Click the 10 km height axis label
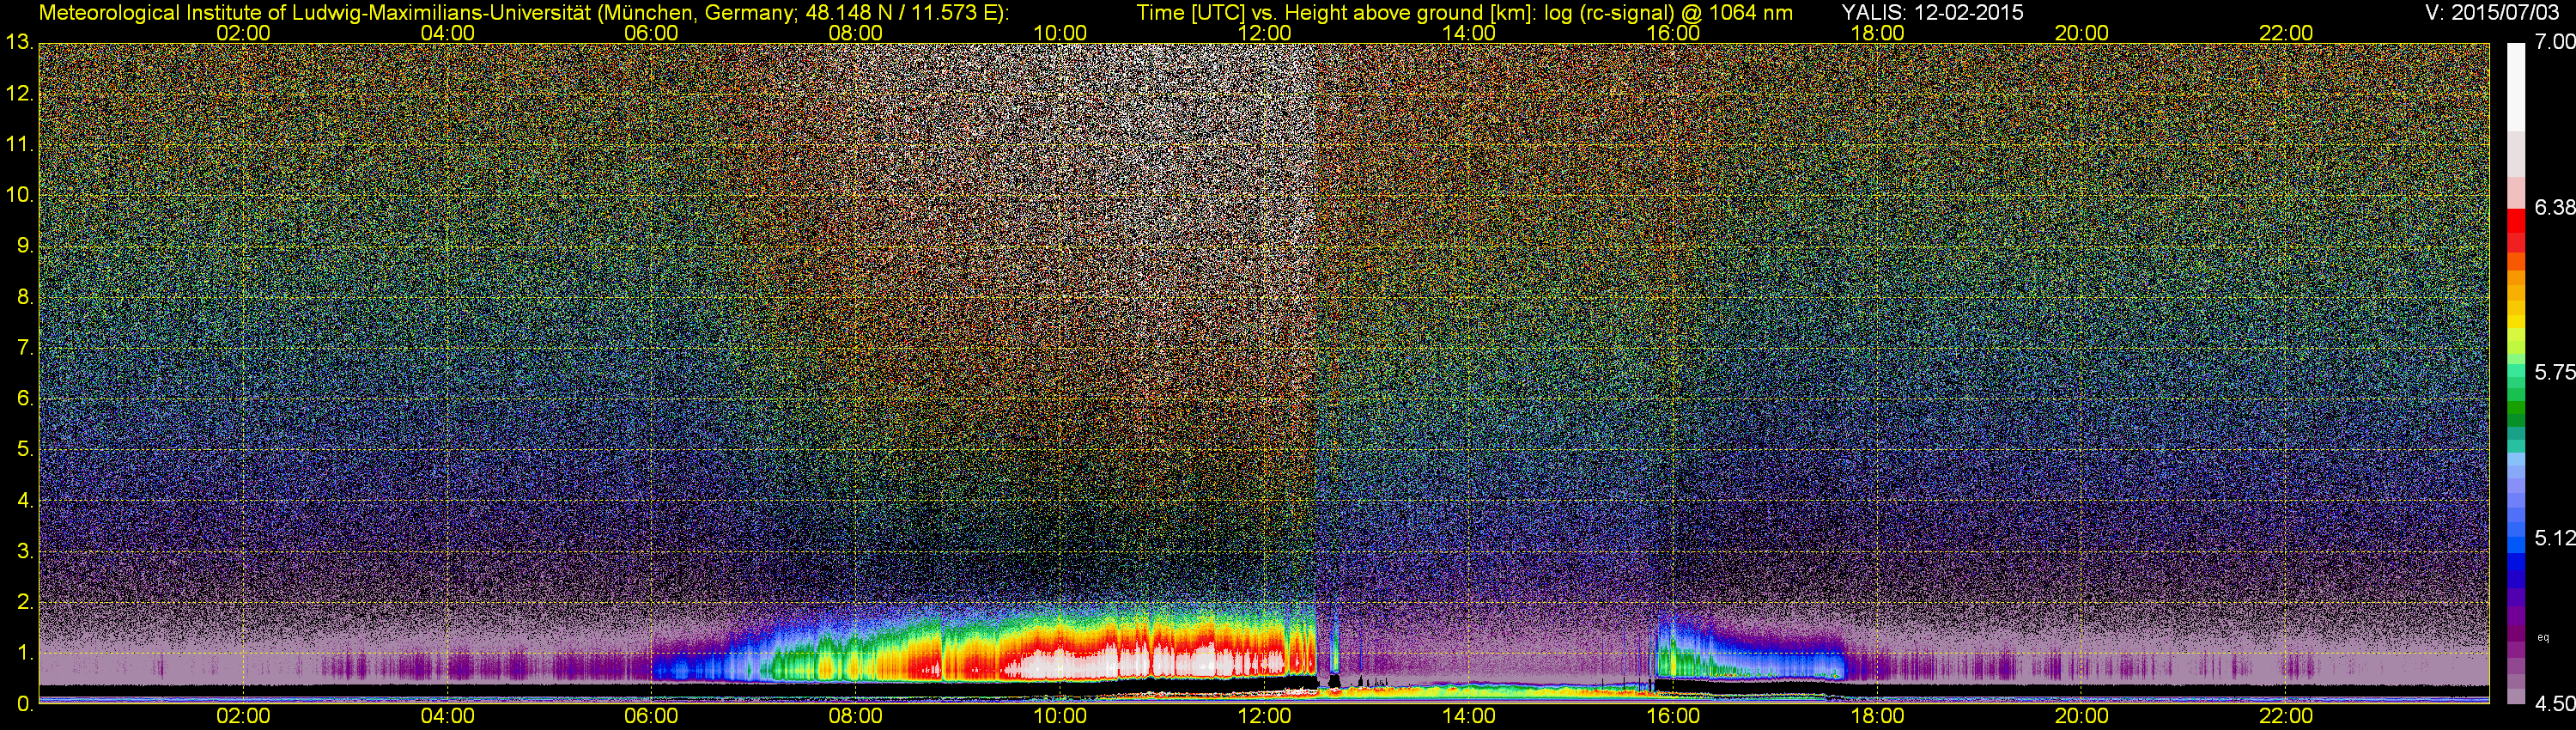This screenshot has width=2576, height=730. tap(19, 194)
